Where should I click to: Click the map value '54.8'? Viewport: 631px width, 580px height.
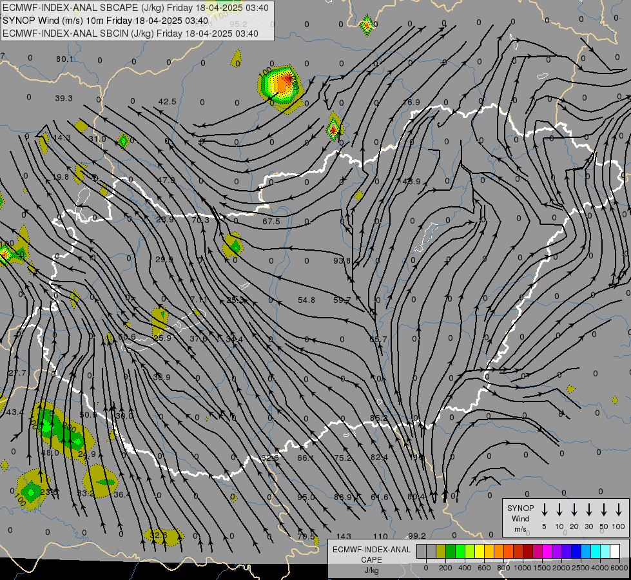[306, 300]
